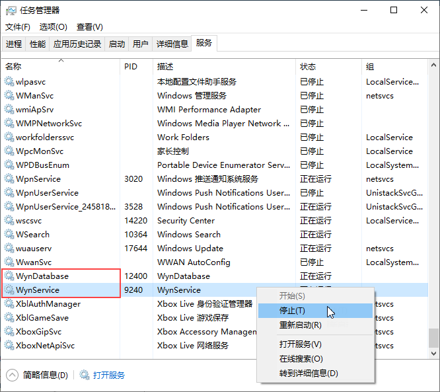Click the WpnUserService_245818 gear icon
This screenshot has width=440, height=392.
(9, 207)
